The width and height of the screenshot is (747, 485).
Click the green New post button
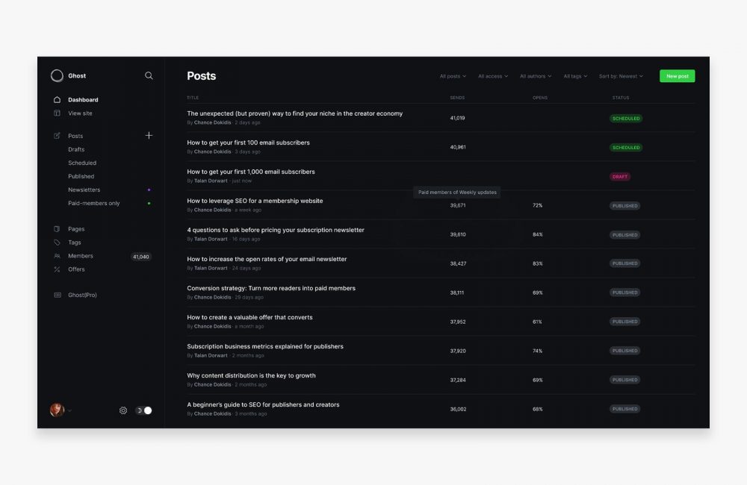[x=677, y=76]
